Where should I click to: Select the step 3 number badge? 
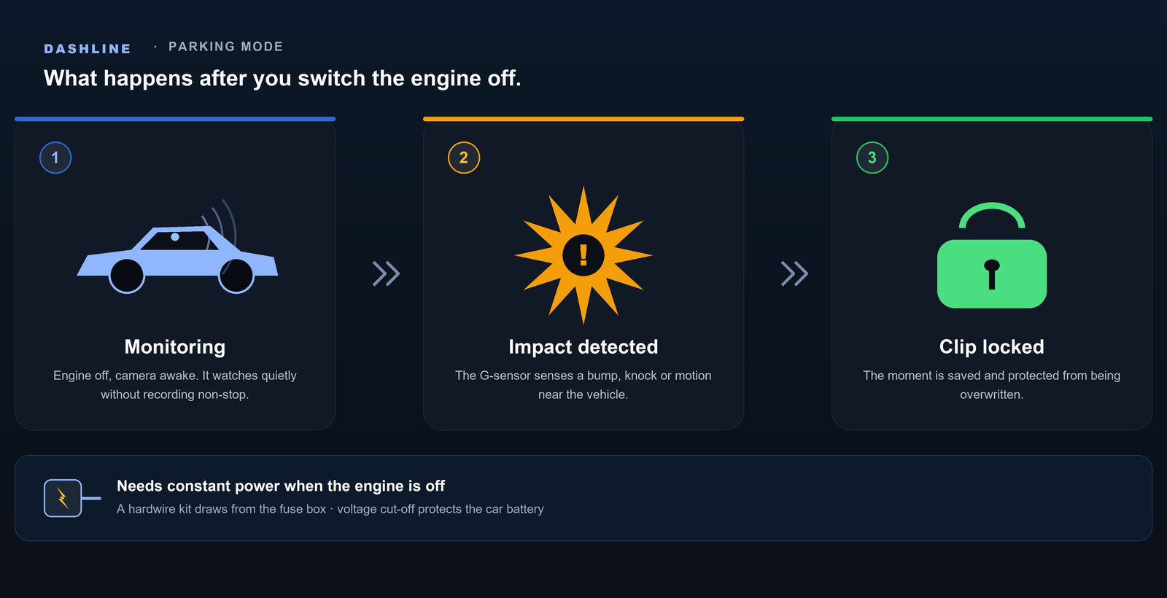click(x=872, y=158)
